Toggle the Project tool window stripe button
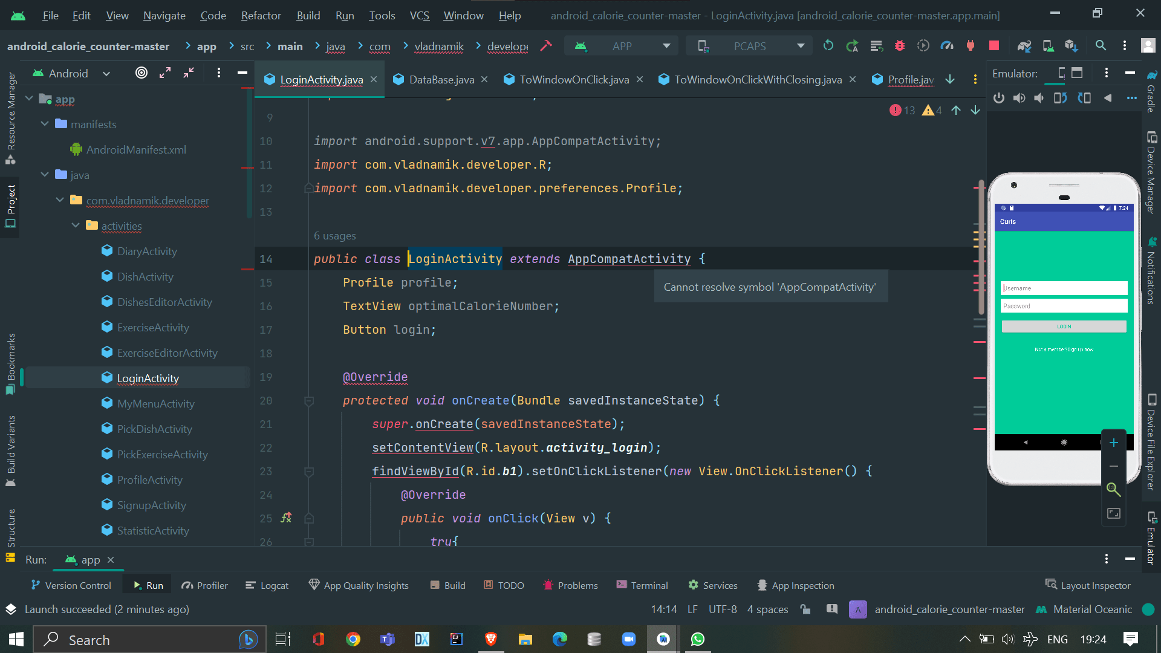 10,206
